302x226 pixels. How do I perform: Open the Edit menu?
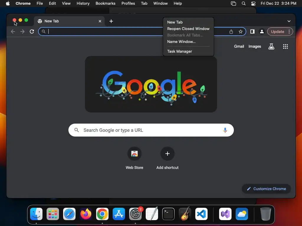pos(52,4)
